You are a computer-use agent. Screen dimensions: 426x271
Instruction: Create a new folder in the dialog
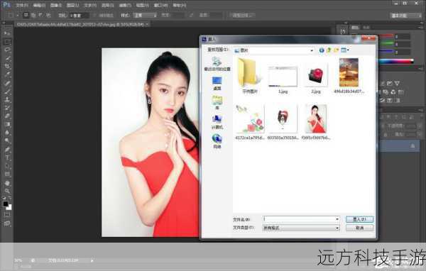pos(337,50)
